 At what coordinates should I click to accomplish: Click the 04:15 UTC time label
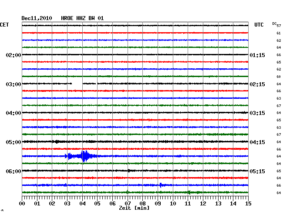[x=257, y=142]
